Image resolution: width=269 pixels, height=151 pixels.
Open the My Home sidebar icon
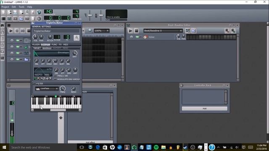coord(3,52)
